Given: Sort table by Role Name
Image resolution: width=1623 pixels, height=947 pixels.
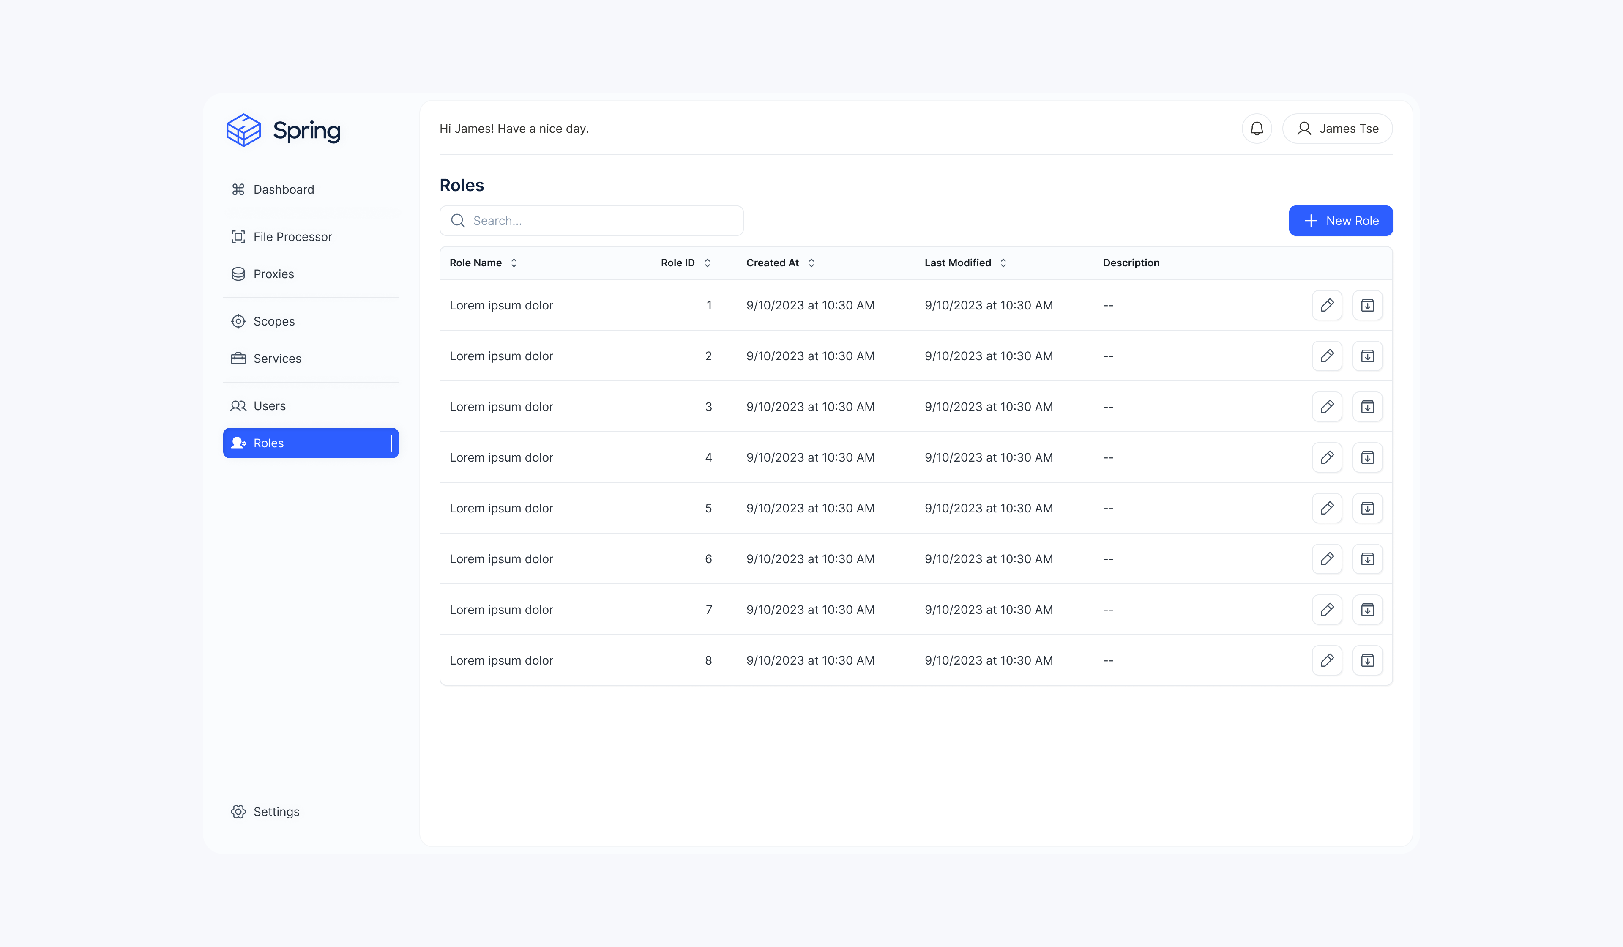Looking at the screenshot, I should [x=513, y=263].
